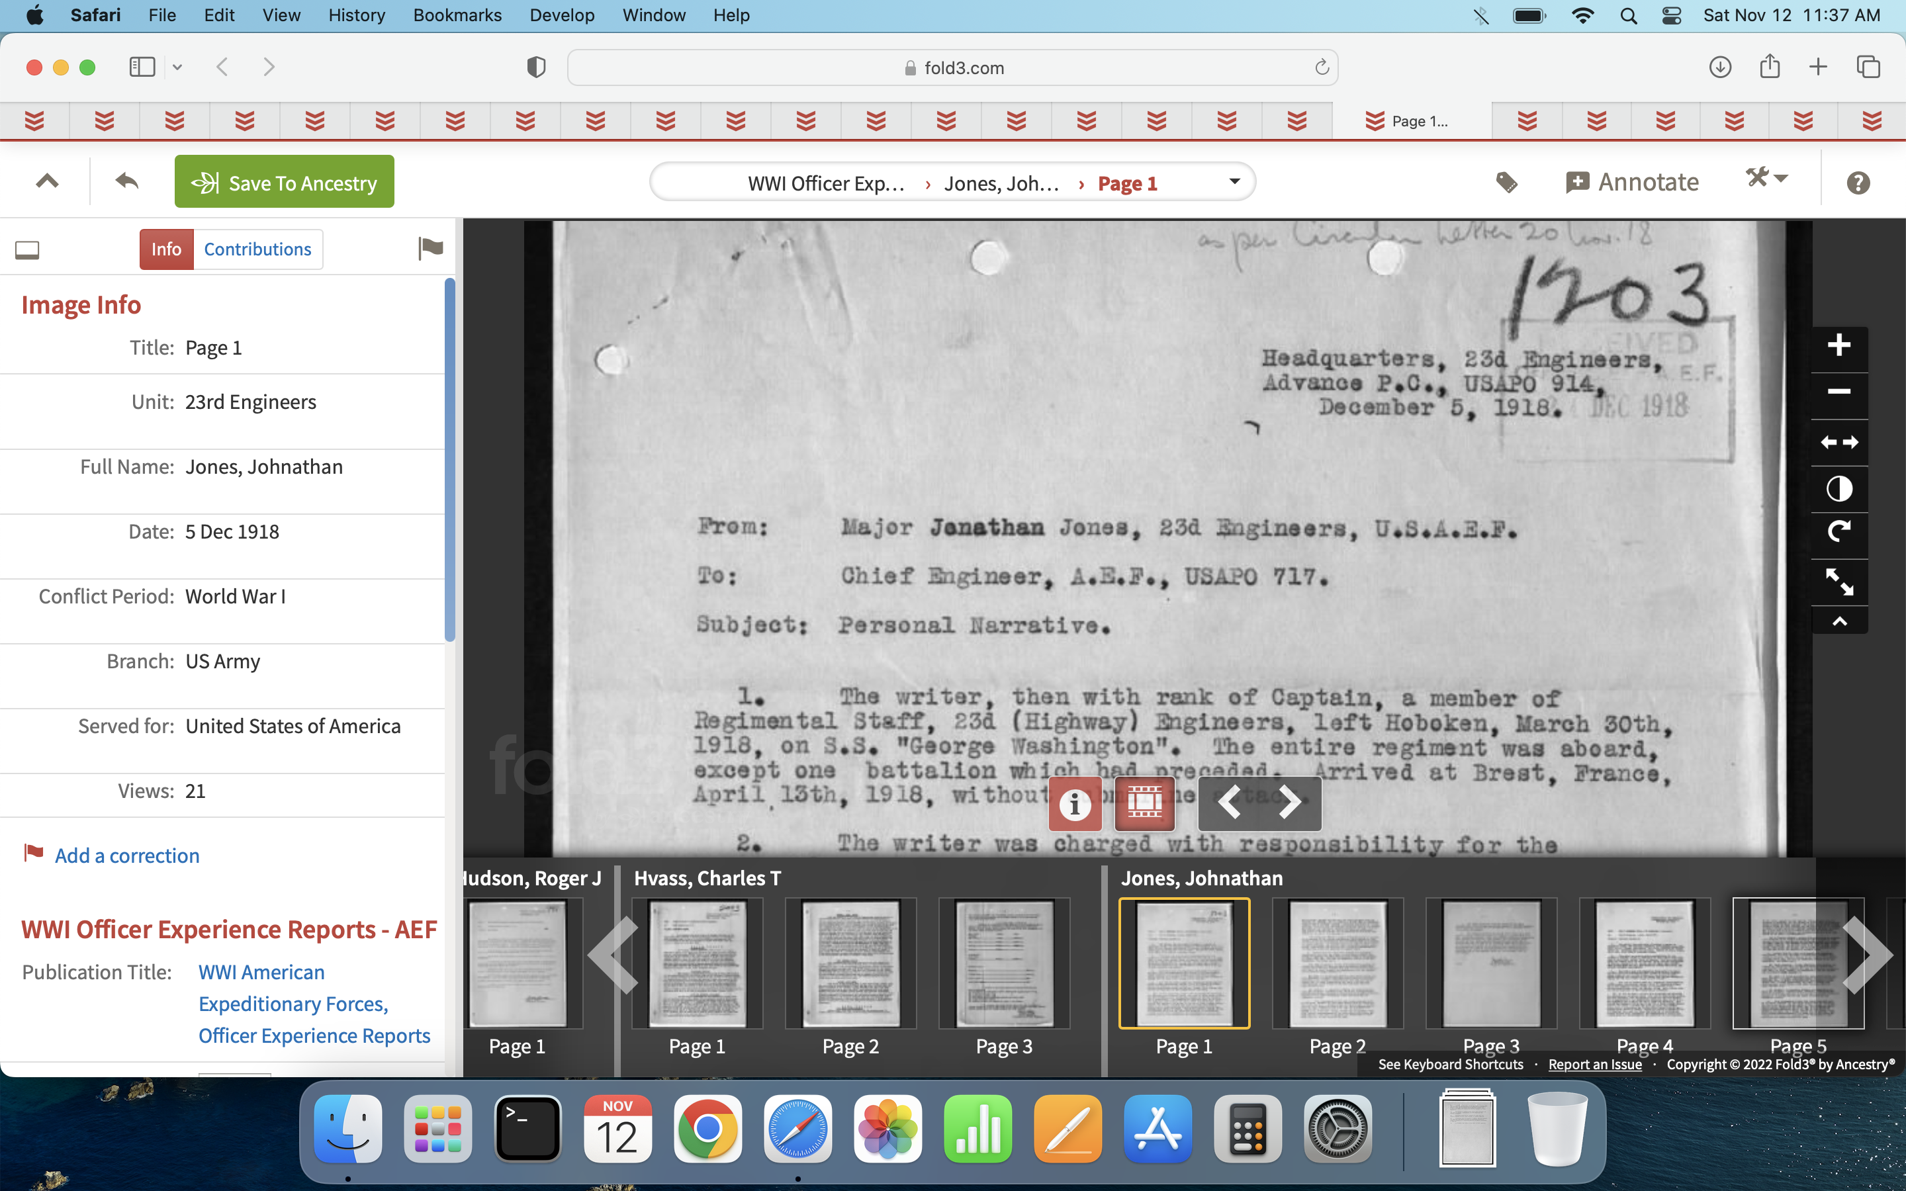Click the tag icon next to Annotate

[1507, 183]
